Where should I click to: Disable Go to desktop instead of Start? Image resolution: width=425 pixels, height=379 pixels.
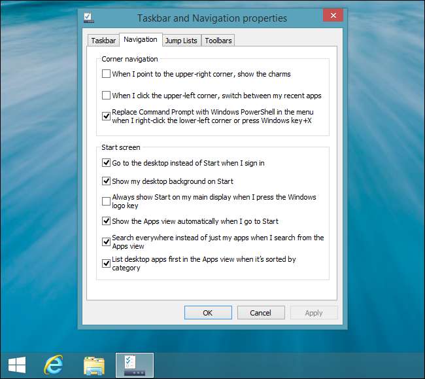coord(107,163)
